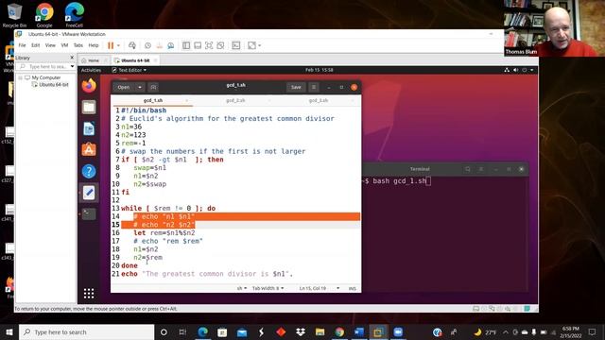The image size is (605, 340).
Task: Click the terminal prompt 'bash gcd_1.sh'
Action: click(399, 180)
